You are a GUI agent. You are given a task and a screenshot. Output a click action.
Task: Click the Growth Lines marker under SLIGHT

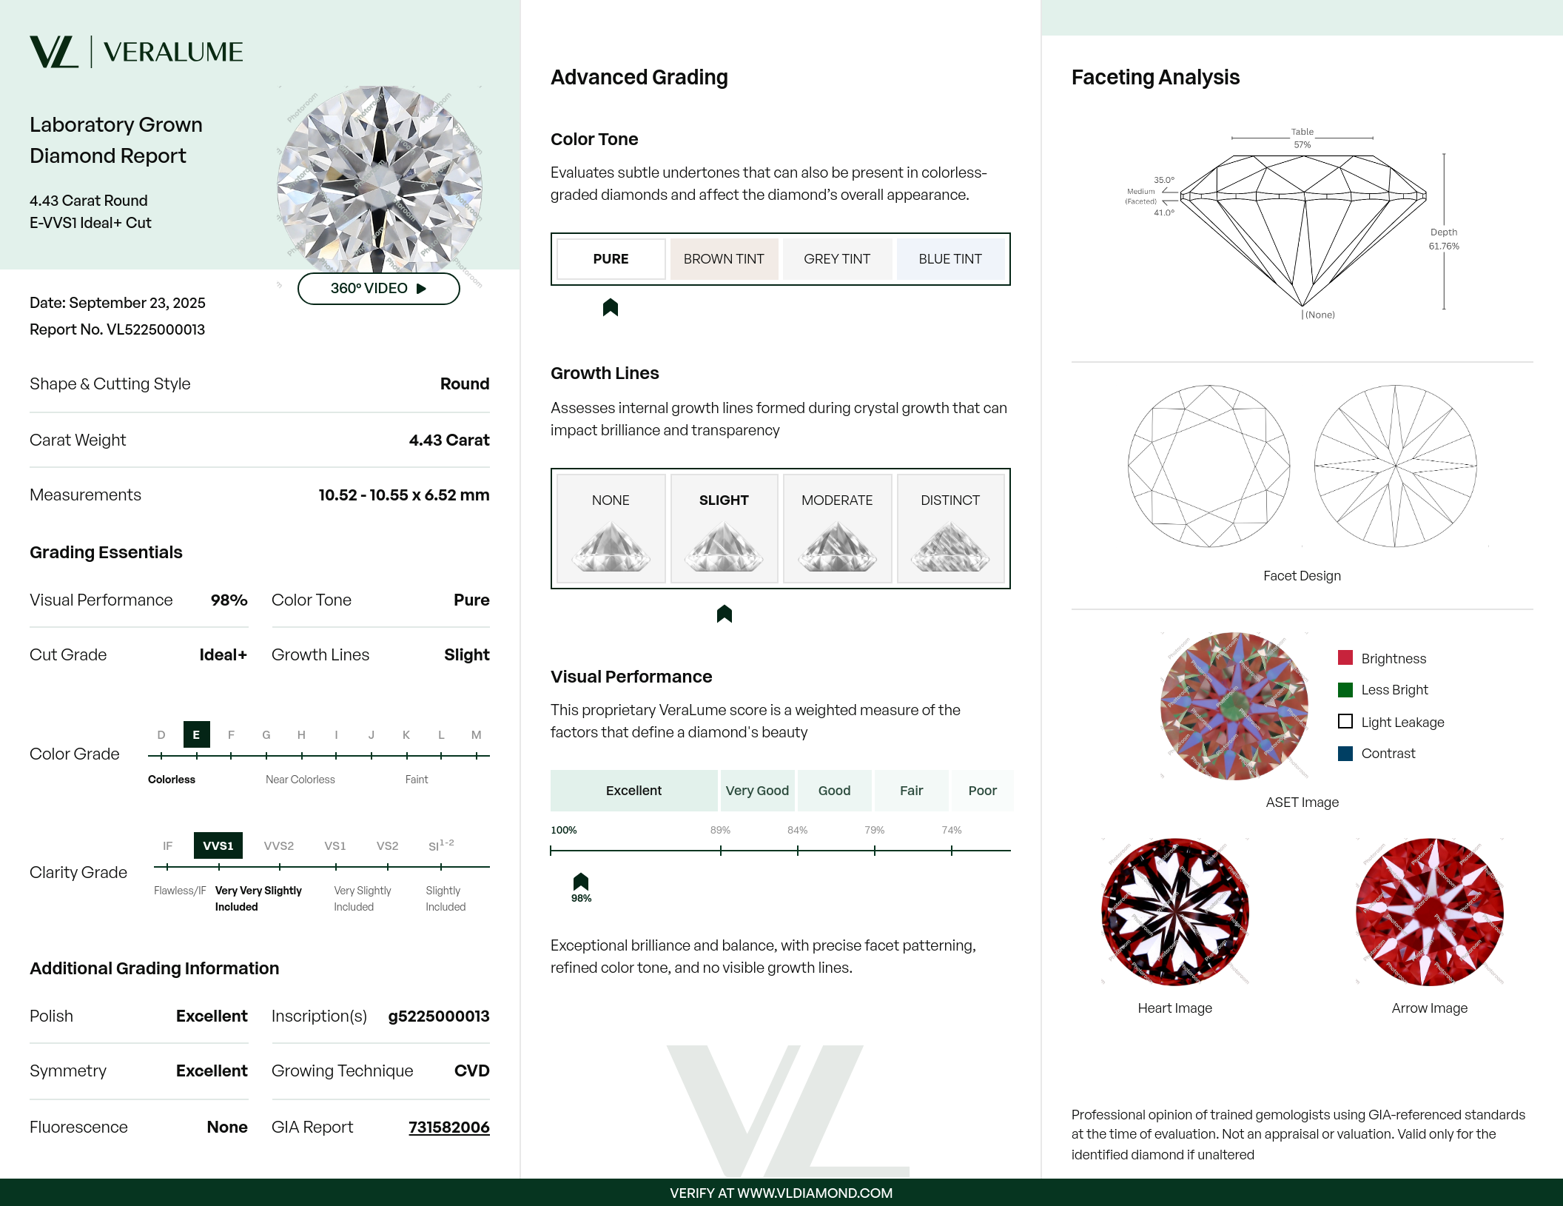(x=724, y=614)
